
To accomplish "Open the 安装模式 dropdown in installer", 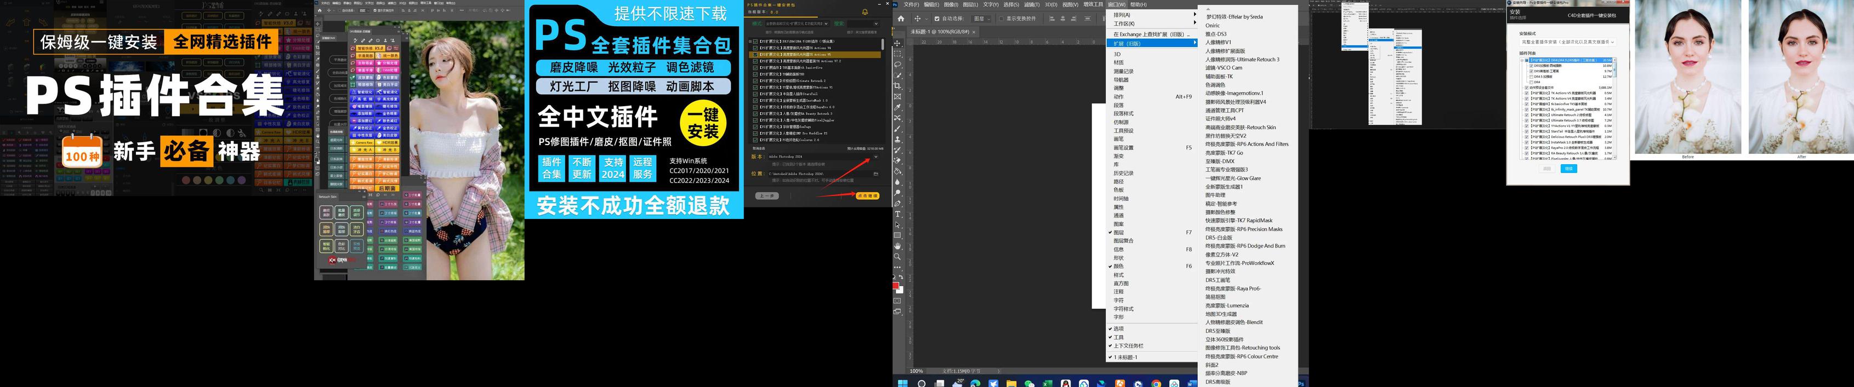I will 1567,42.
